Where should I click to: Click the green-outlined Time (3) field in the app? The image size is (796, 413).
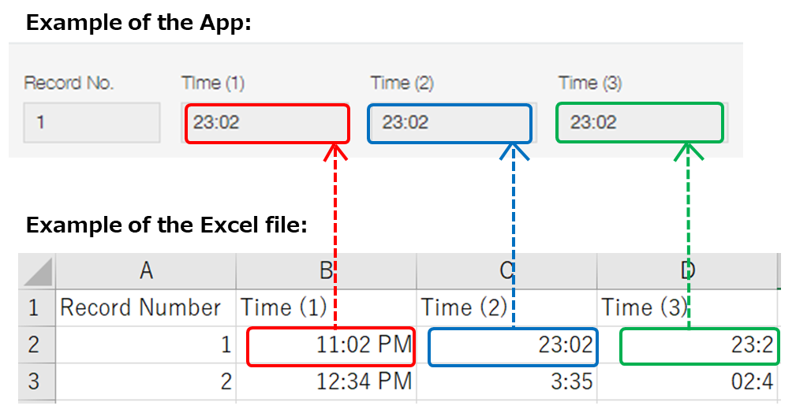point(639,124)
